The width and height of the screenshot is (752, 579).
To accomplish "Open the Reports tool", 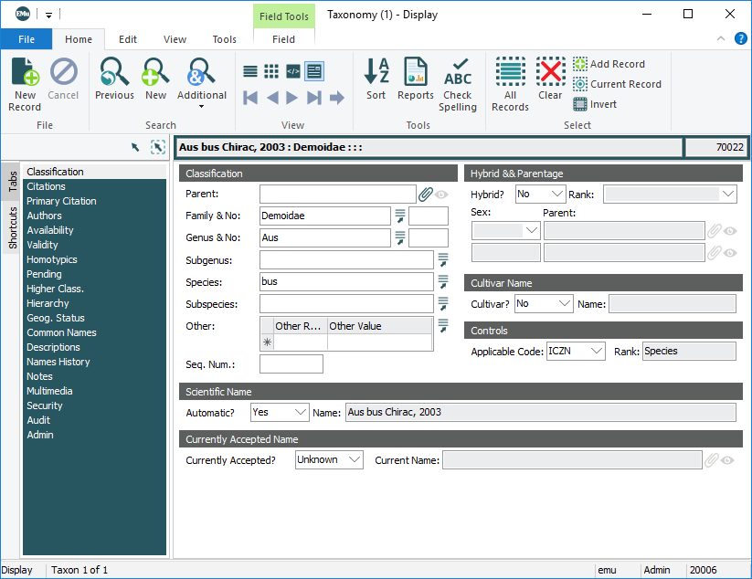I will (415, 72).
